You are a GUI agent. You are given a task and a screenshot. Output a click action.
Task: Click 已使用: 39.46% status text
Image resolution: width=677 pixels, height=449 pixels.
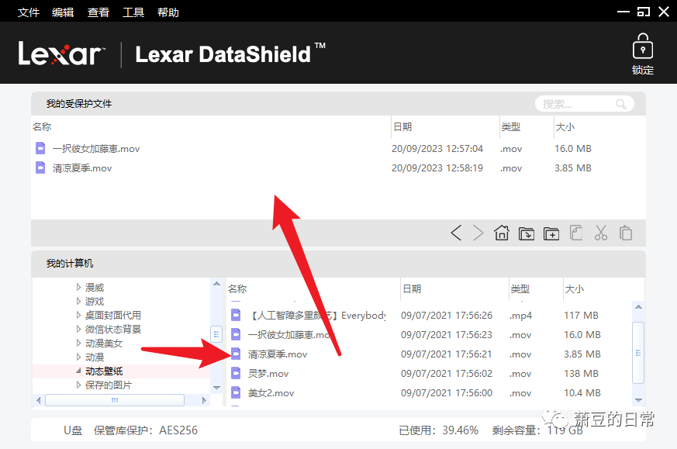[x=439, y=430]
